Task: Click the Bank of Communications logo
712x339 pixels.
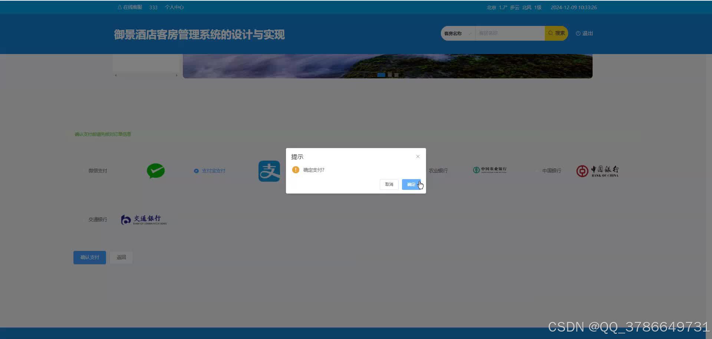Action: click(x=144, y=220)
